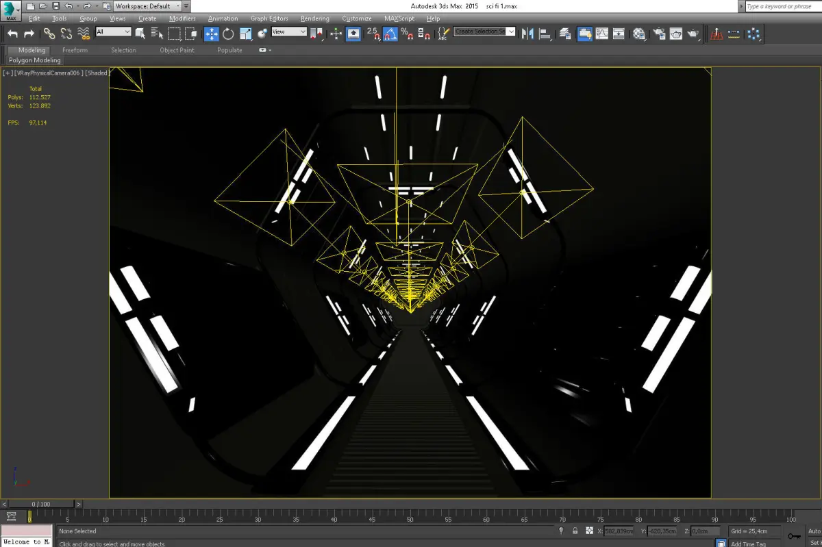822x547 pixels.
Task: Open Edit Named Selection Sets
Action: pos(444,33)
